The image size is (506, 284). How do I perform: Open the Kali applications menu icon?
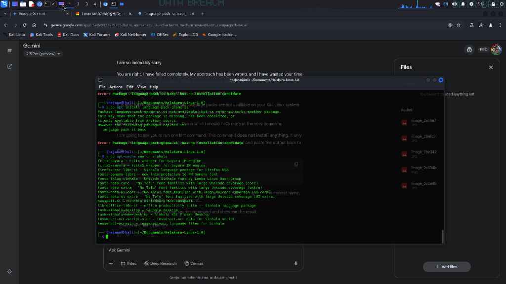pos(4,4)
